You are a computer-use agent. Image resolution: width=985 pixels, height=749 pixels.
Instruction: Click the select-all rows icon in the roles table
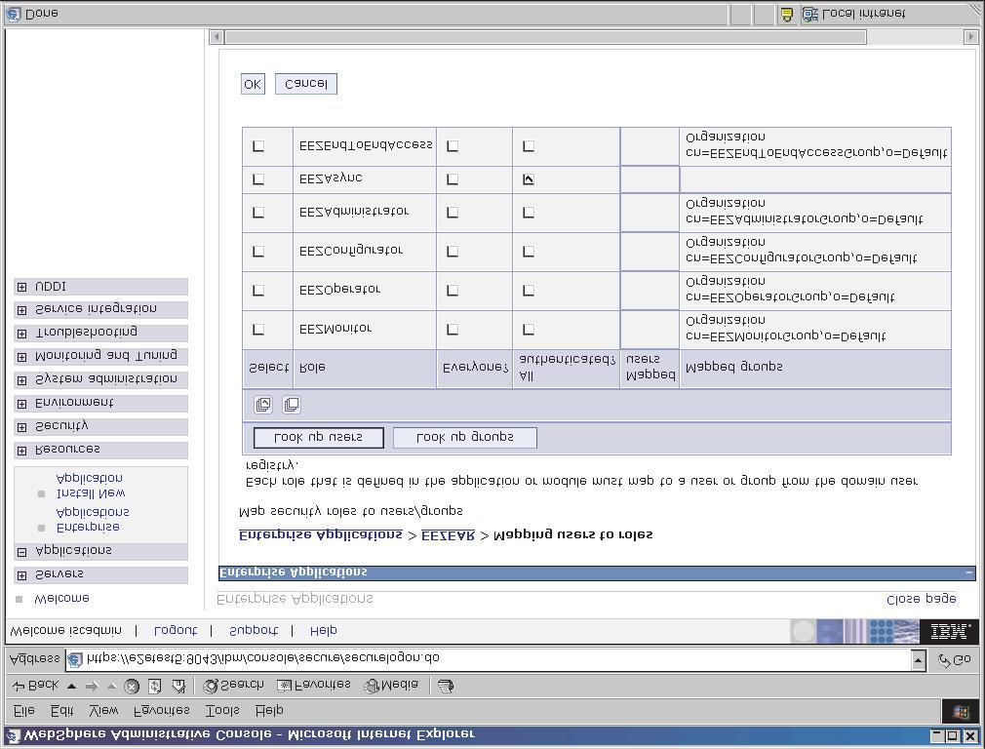[263, 405]
